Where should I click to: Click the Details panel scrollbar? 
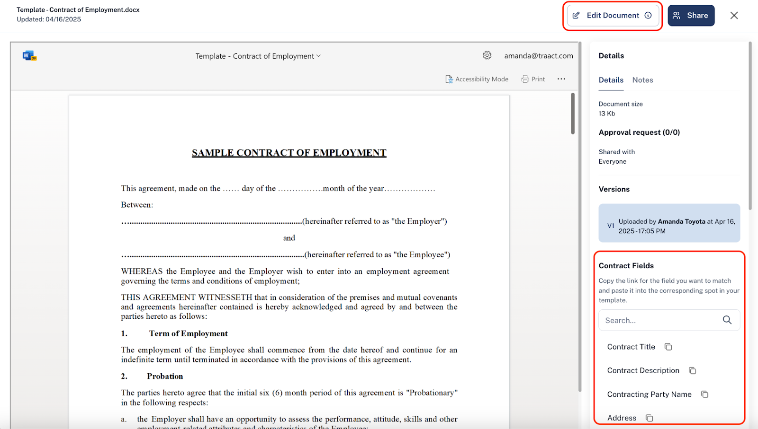pyautogui.click(x=750, y=126)
